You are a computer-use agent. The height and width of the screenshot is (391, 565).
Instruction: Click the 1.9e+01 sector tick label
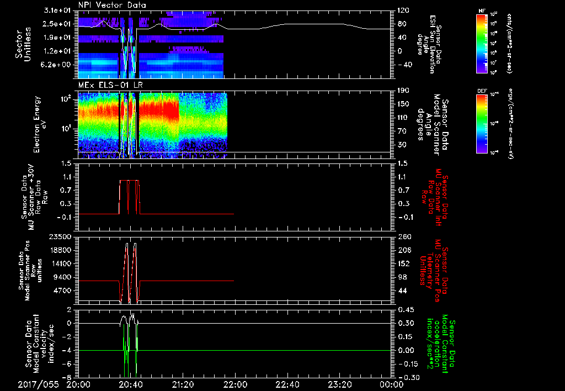tap(57, 38)
